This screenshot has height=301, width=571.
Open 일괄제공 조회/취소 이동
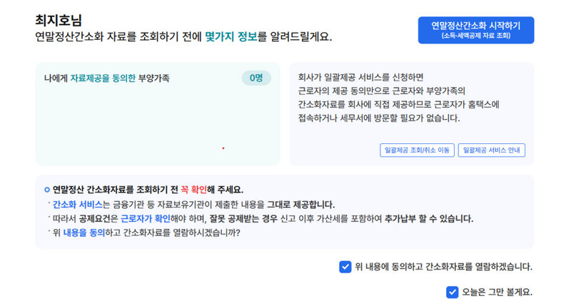pos(417,150)
